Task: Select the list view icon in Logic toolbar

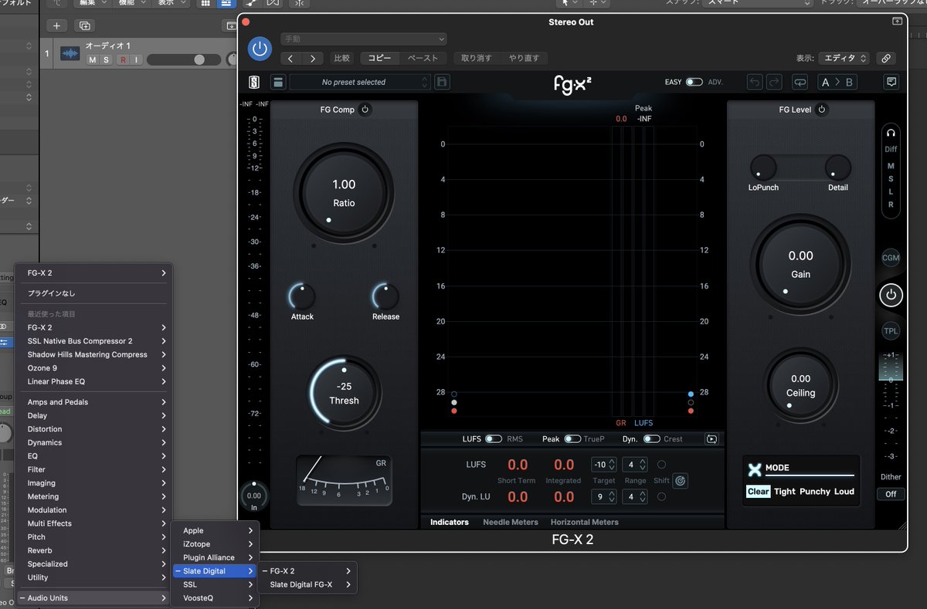Action: click(225, 3)
